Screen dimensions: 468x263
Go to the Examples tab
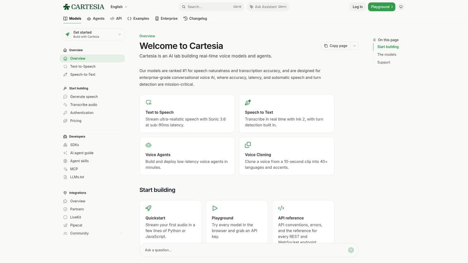138,18
